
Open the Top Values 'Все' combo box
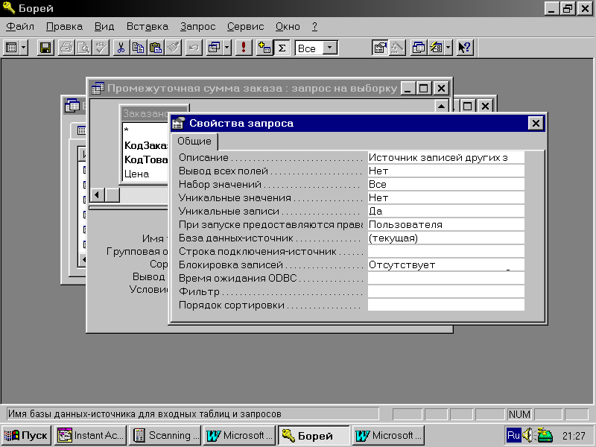click(x=317, y=48)
